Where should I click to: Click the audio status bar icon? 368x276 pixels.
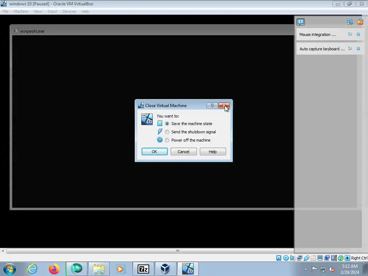click(293, 258)
